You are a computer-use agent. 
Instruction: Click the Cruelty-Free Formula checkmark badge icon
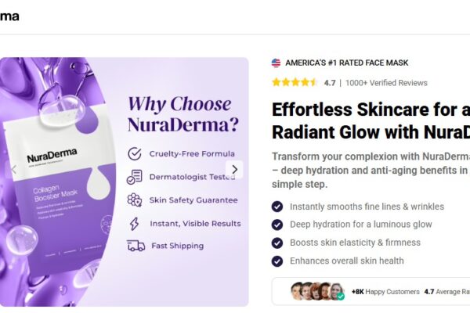point(135,153)
